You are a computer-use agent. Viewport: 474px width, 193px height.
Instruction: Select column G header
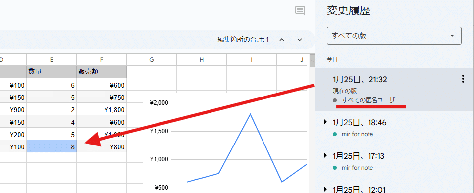(x=152, y=60)
